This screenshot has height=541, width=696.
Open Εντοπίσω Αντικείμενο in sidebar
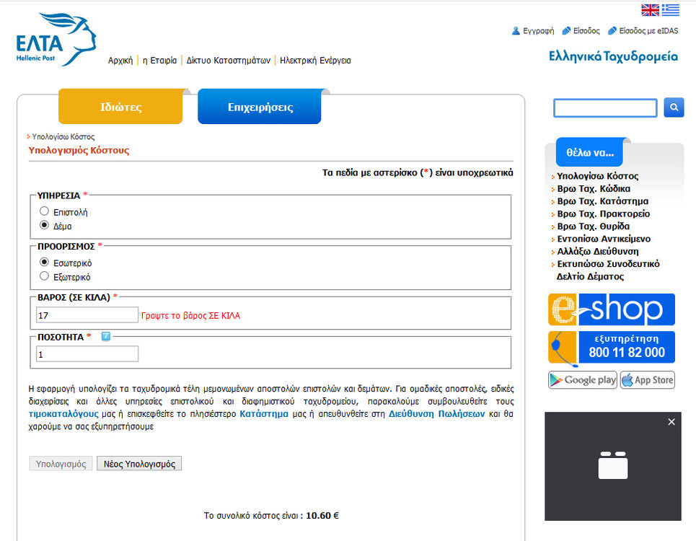click(x=604, y=239)
